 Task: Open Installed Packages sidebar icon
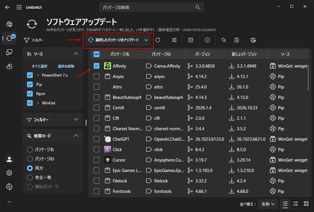(9, 52)
